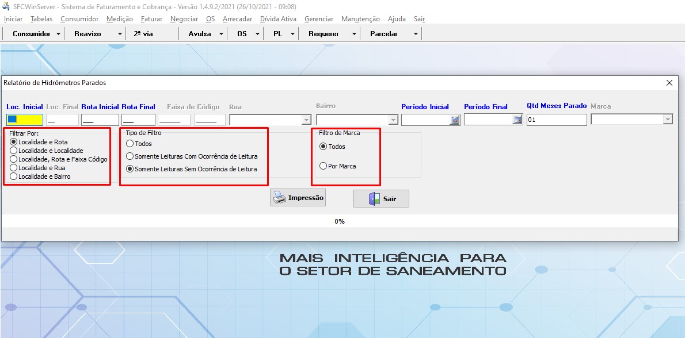Viewport: 685px width, 338px height.
Task: Select filter by Localidade e Bairro
Action: 14,176
